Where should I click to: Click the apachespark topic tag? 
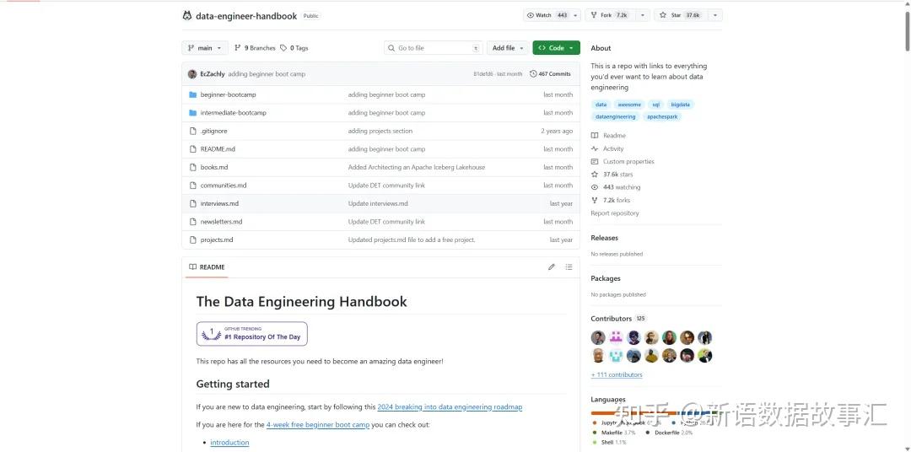point(662,116)
